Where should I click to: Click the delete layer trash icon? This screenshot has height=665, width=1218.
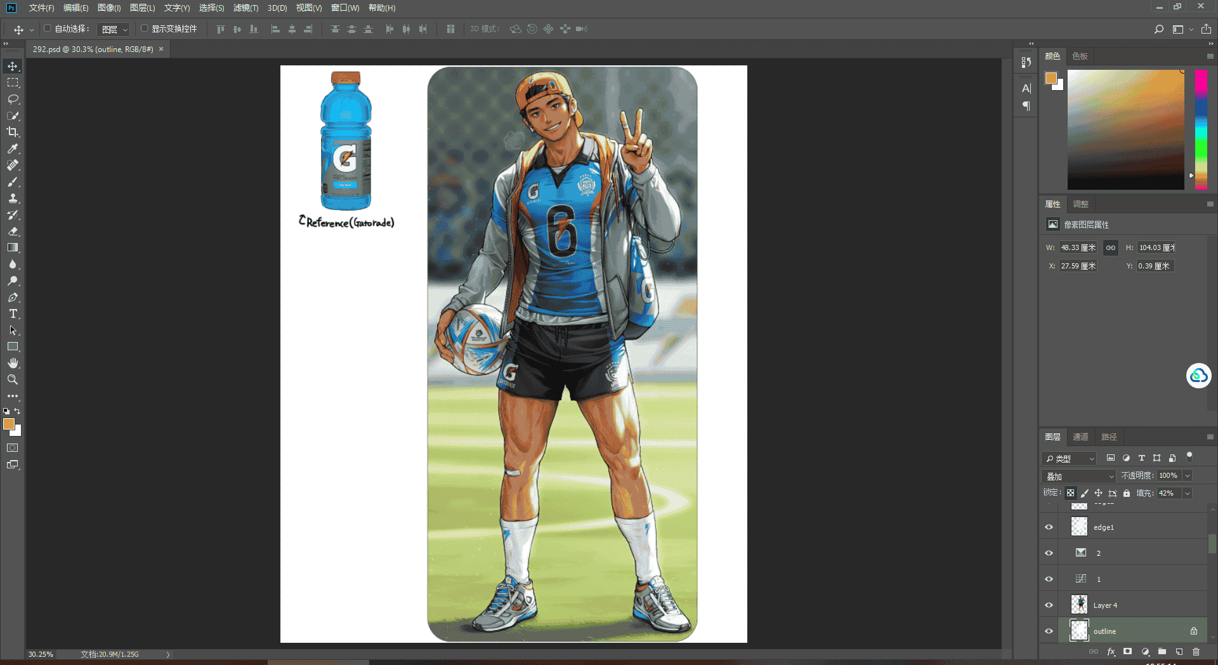click(1196, 652)
